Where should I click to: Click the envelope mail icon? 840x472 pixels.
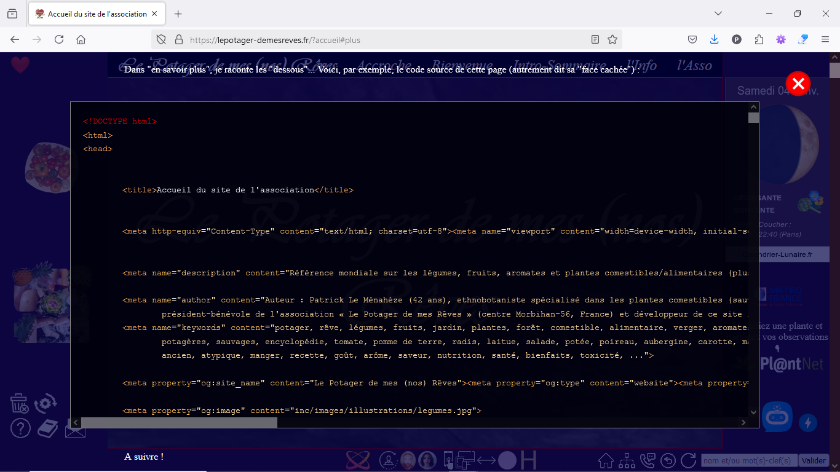[x=74, y=430]
